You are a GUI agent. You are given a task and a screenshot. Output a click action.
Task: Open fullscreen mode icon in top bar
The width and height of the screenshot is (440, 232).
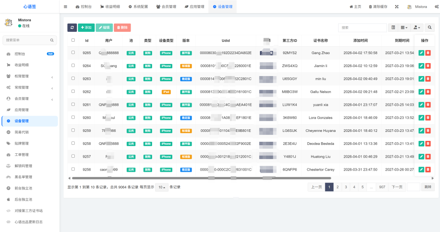tap(397, 7)
